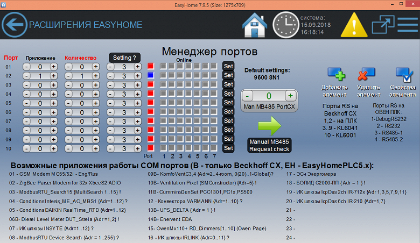
Task: Click Set button for port 01
Action: 228,66
